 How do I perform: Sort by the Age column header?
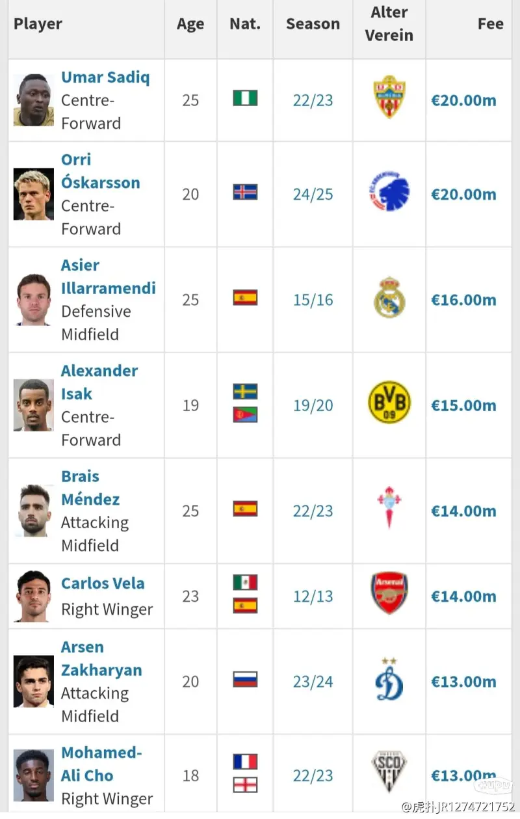click(190, 25)
